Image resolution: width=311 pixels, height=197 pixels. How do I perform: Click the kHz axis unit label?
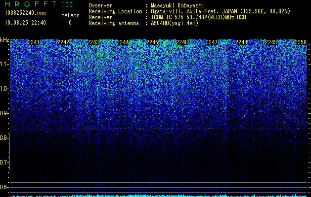tap(4, 40)
